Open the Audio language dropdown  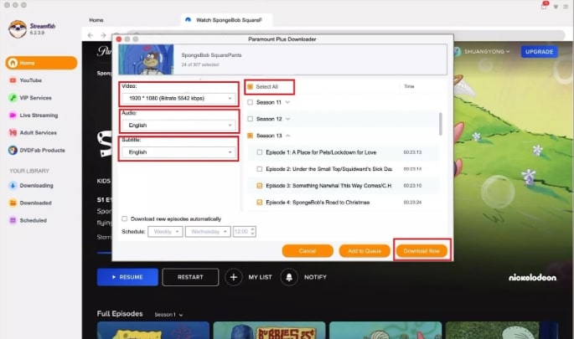point(179,126)
